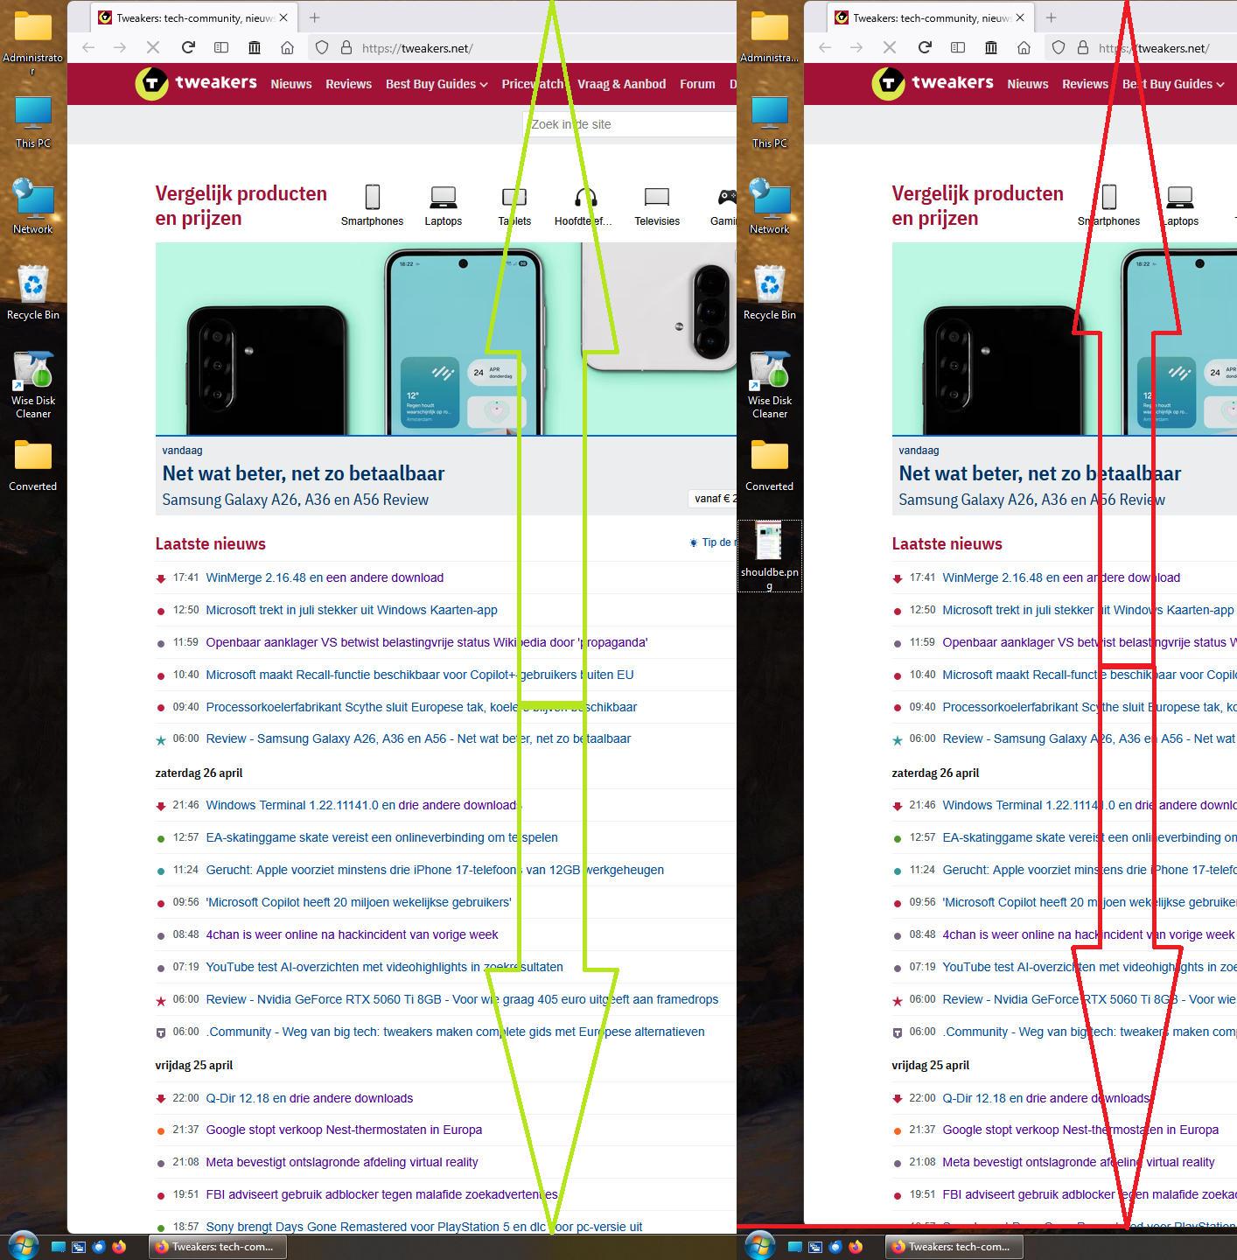Screen dimensions: 1237x1260
Task: Select the Tablets category icon in left window
Action: tap(514, 198)
